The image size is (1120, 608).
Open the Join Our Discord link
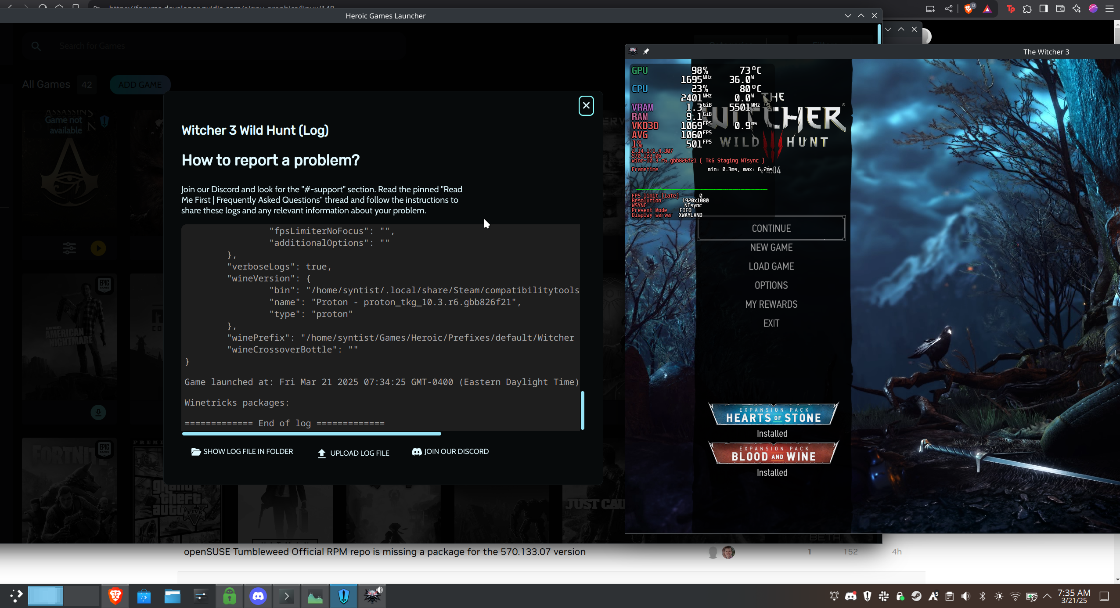(x=450, y=452)
